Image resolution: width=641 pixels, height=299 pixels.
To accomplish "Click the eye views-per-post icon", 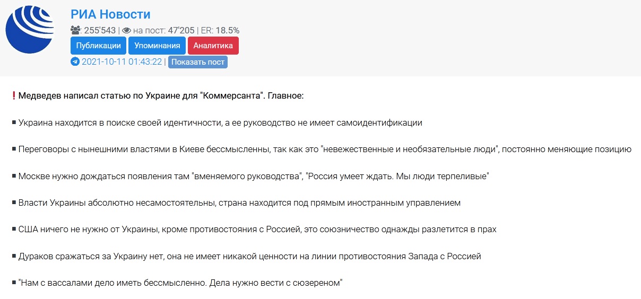I will point(126,30).
